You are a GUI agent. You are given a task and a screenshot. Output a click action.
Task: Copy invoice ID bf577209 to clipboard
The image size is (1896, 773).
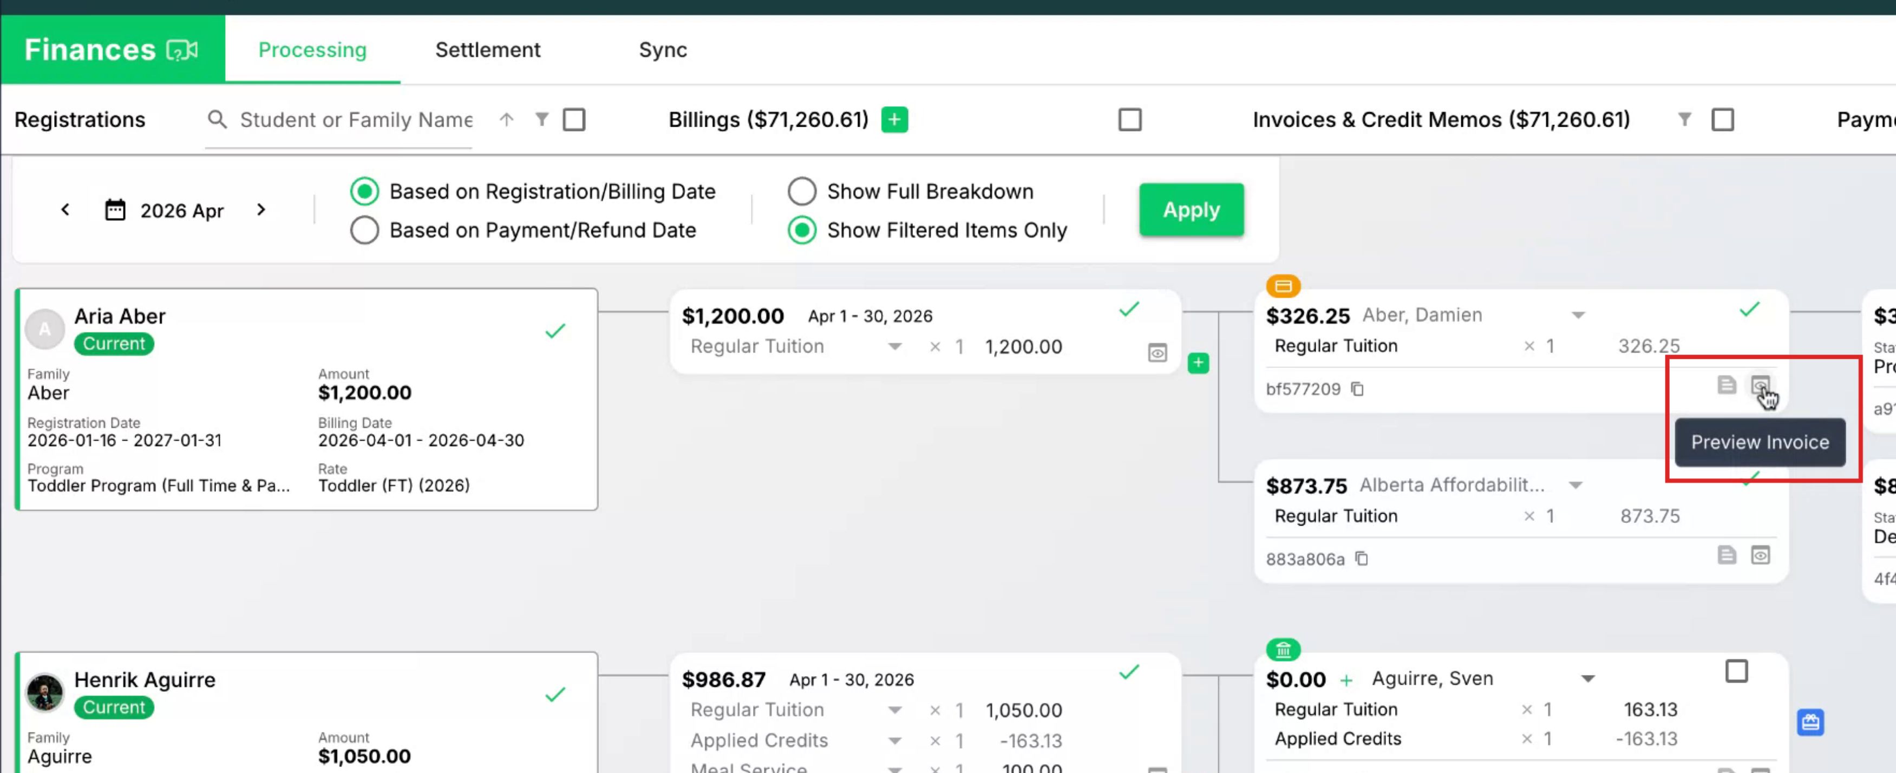pyautogui.click(x=1357, y=389)
